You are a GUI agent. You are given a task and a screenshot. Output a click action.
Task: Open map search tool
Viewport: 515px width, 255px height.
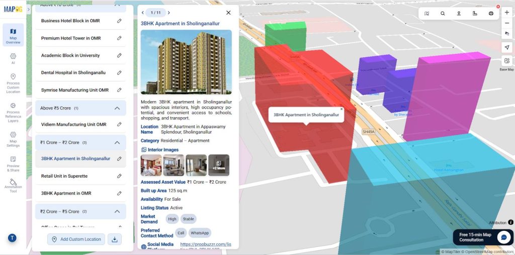point(443,14)
